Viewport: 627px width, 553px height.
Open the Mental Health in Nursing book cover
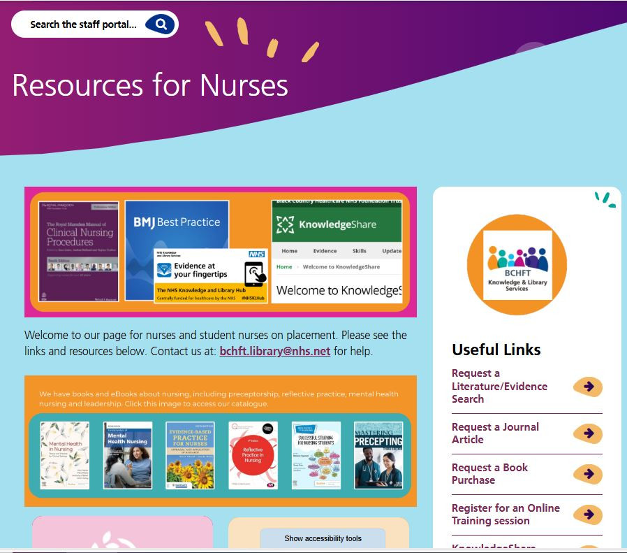[65, 455]
